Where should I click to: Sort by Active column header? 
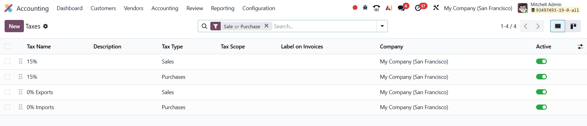coord(543,47)
